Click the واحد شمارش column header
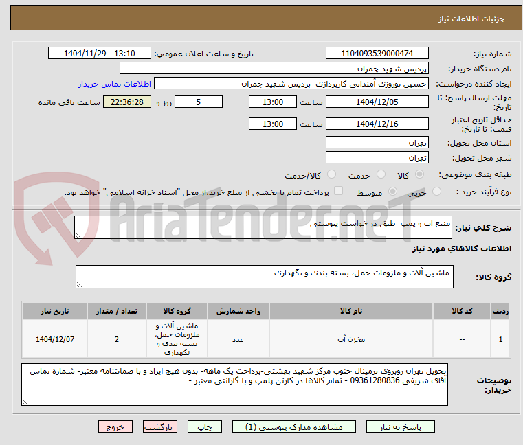523x445 pixels. coord(238,311)
